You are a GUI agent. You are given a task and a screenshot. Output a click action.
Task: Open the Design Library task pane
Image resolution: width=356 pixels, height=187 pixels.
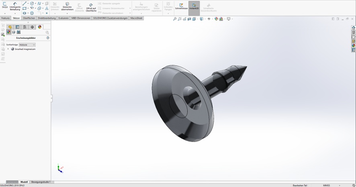(354, 33)
